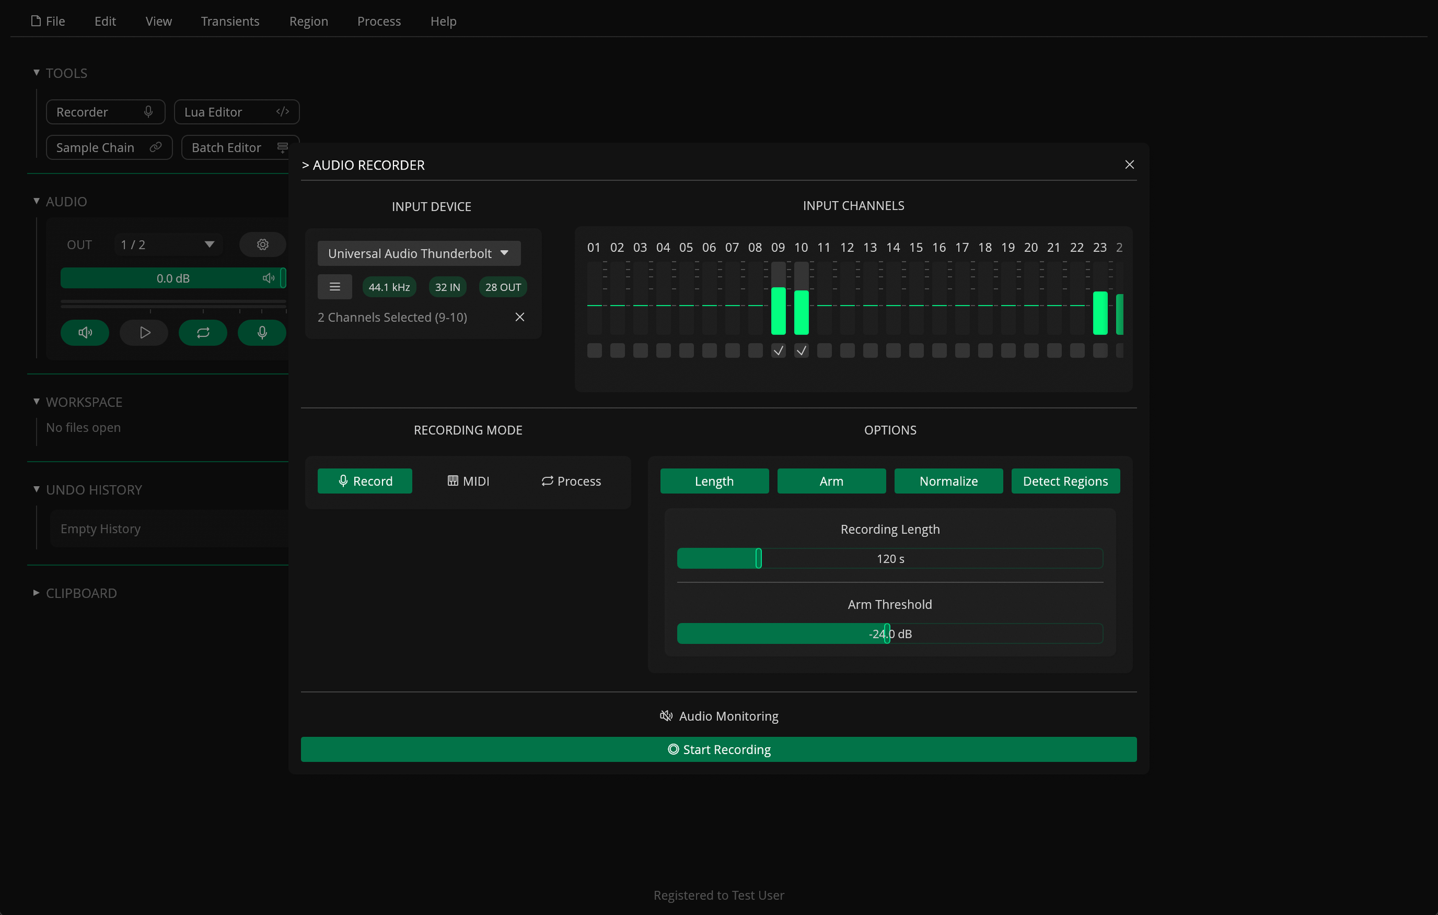This screenshot has width=1438, height=915.
Task: Expand the CLIPBOARD section
Action: tap(36, 593)
